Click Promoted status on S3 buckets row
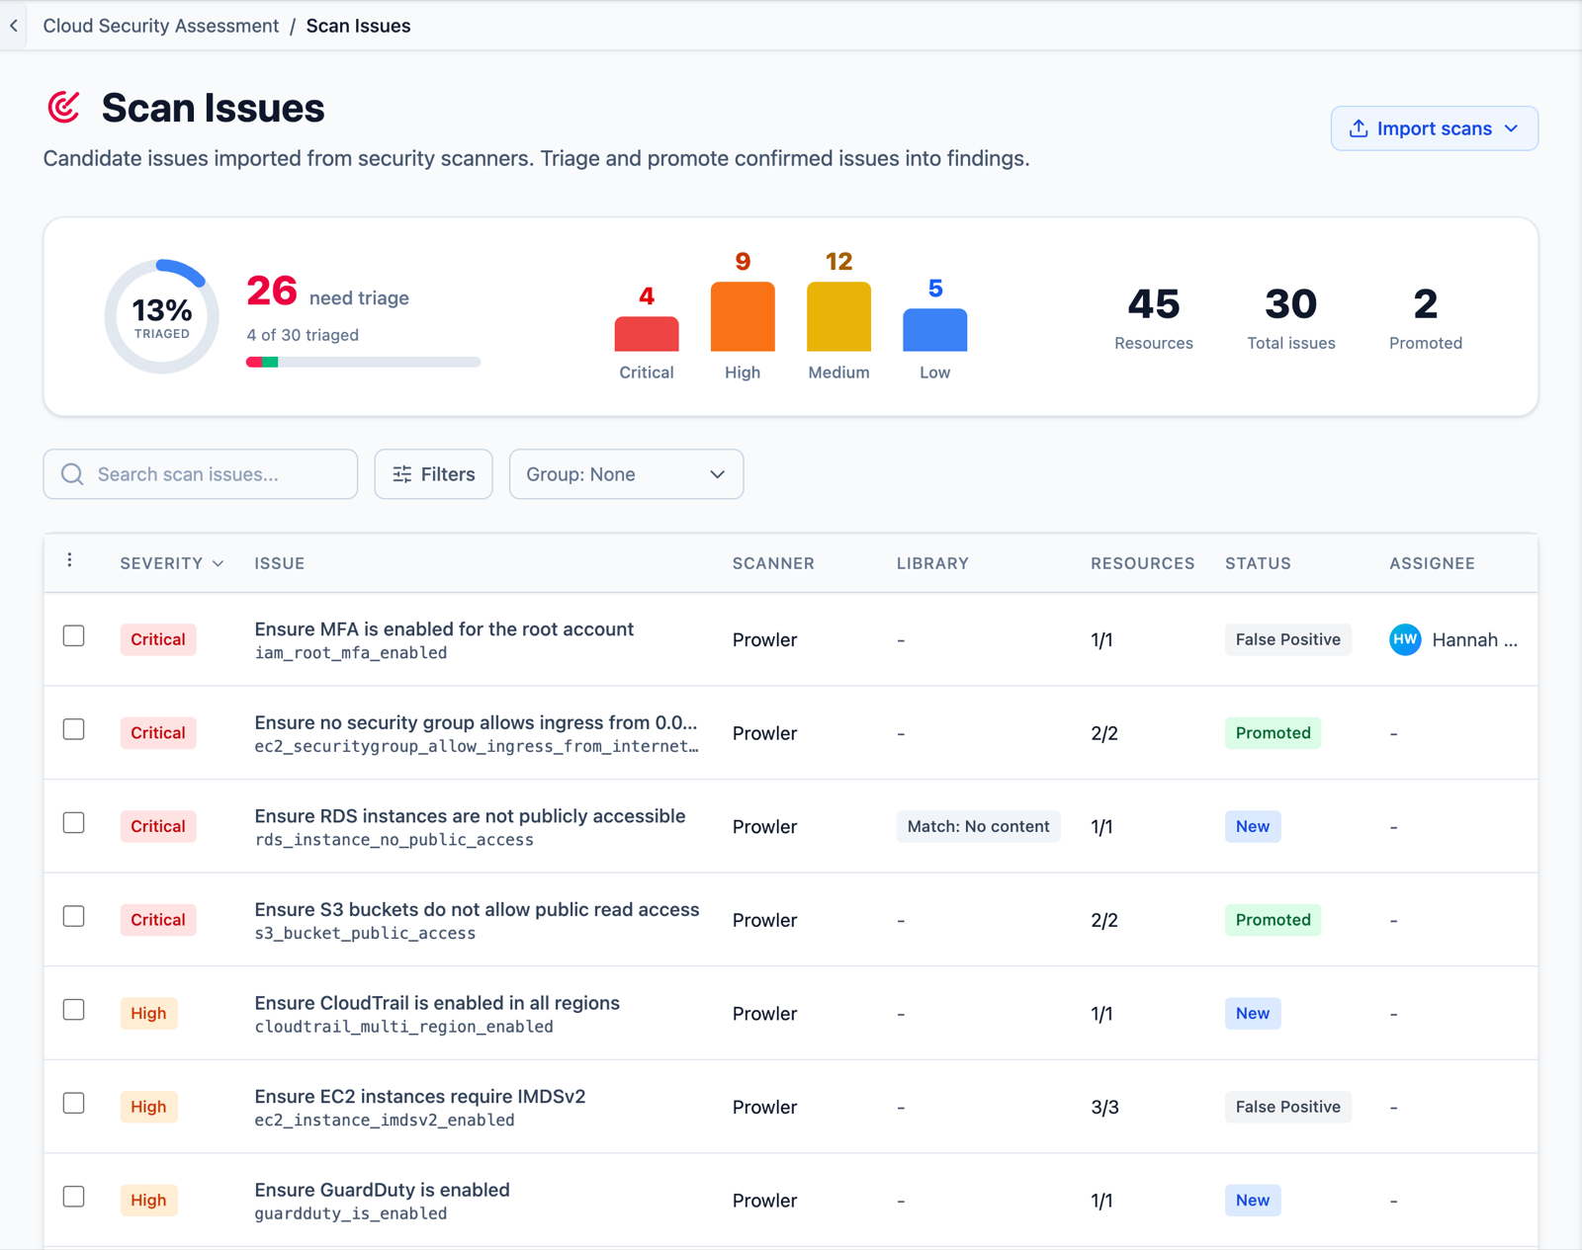This screenshot has height=1250, width=1582. (x=1273, y=920)
